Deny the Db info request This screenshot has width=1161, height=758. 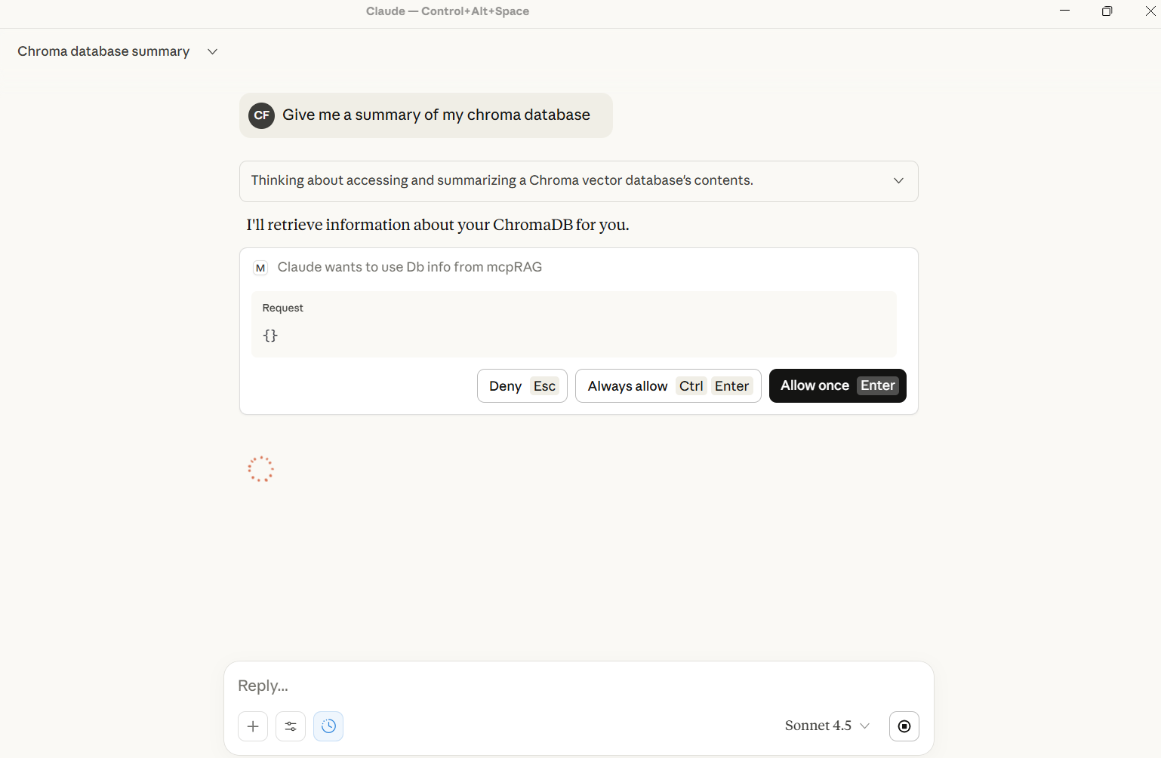[522, 385]
